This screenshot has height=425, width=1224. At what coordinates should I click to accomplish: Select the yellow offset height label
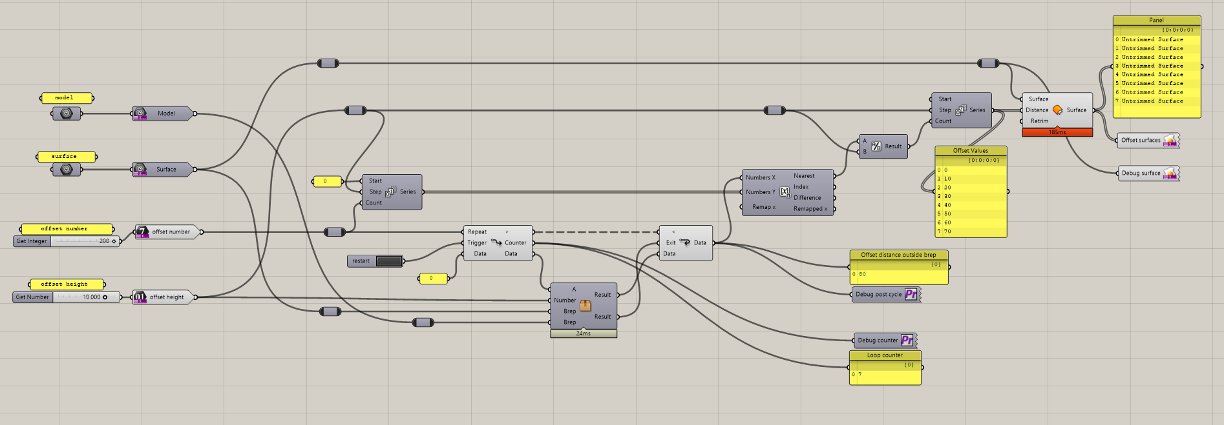[x=67, y=284]
